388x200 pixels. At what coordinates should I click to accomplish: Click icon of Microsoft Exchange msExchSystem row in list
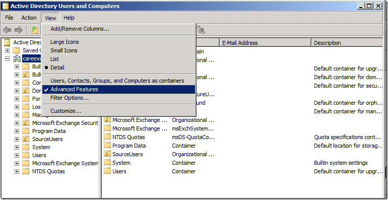tap(107, 128)
